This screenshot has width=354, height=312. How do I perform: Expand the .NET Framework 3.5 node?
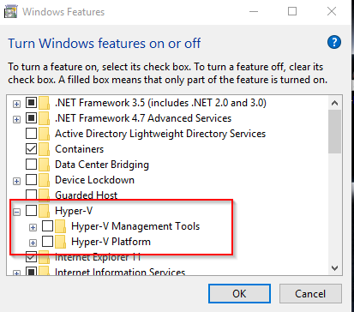[17, 104]
